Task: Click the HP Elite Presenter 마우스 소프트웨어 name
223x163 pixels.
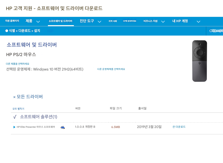Action: pos(36,127)
